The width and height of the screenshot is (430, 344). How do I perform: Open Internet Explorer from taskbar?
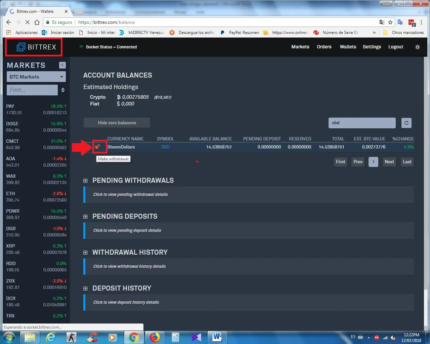(x=51, y=337)
